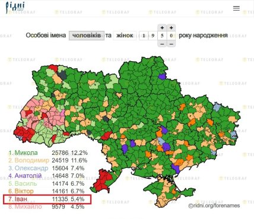The height and width of the screenshot is (219, 254).
Task: Click the count 25786 for Микола
Action: (60, 153)
